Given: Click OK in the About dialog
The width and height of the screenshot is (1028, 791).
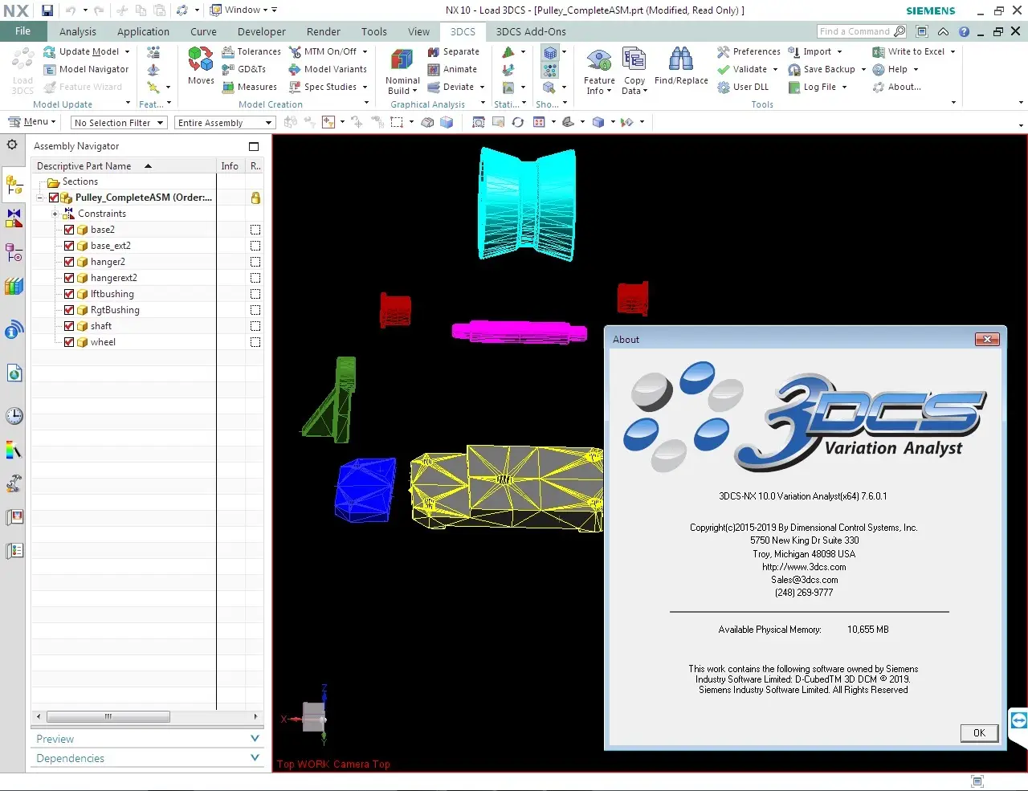Looking at the screenshot, I should point(979,732).
